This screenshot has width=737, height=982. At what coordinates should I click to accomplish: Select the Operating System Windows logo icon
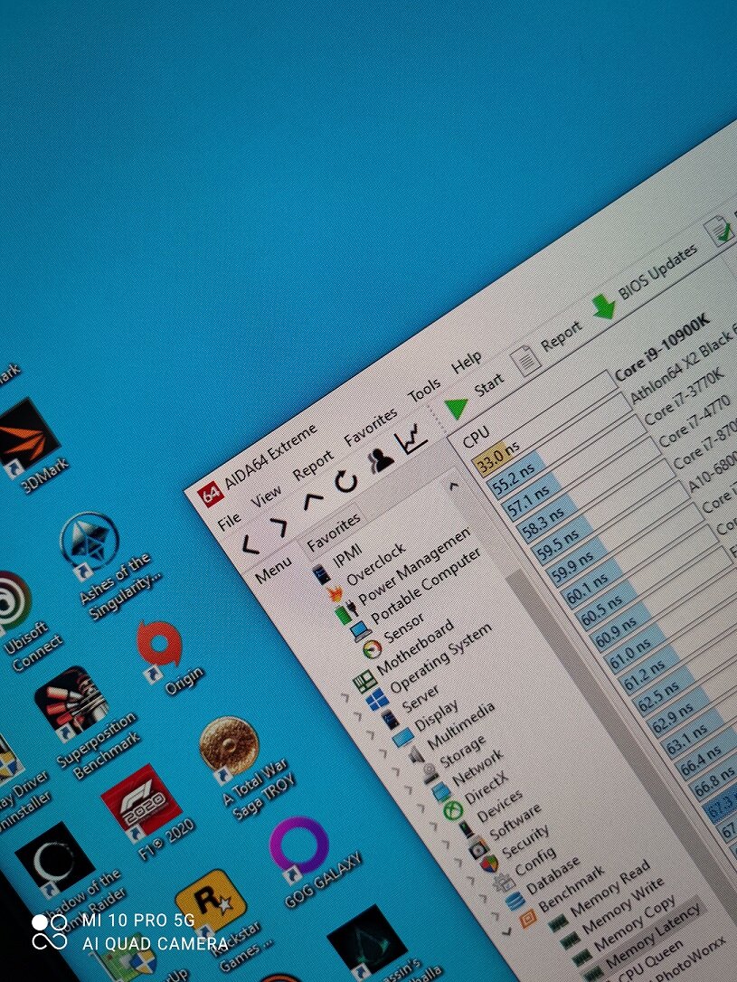pyautogui.click(x=378, y=700)
